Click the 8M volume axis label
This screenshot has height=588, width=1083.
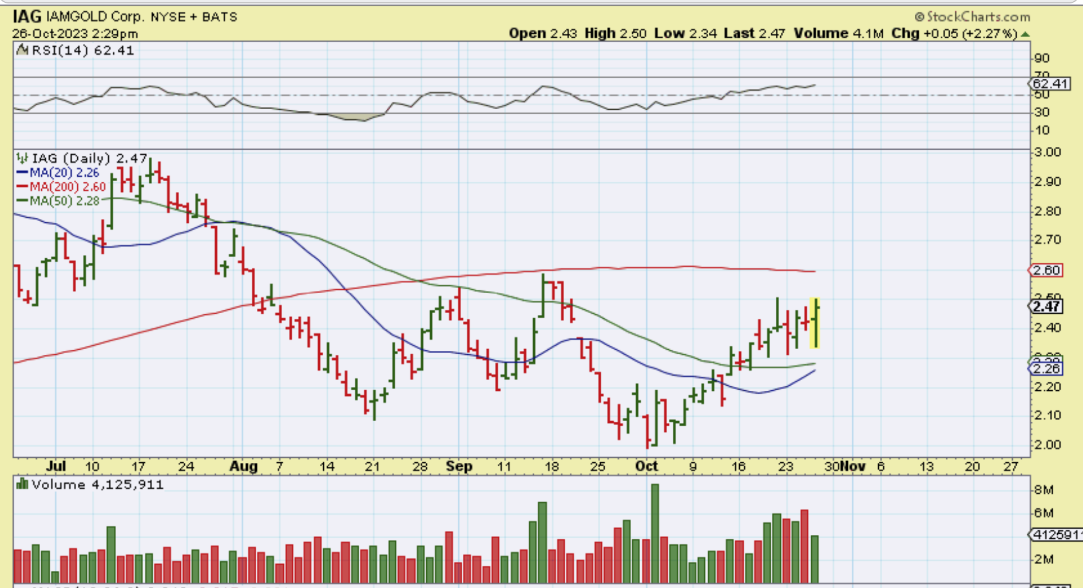pyautogui.click(x=1044, y=490)
